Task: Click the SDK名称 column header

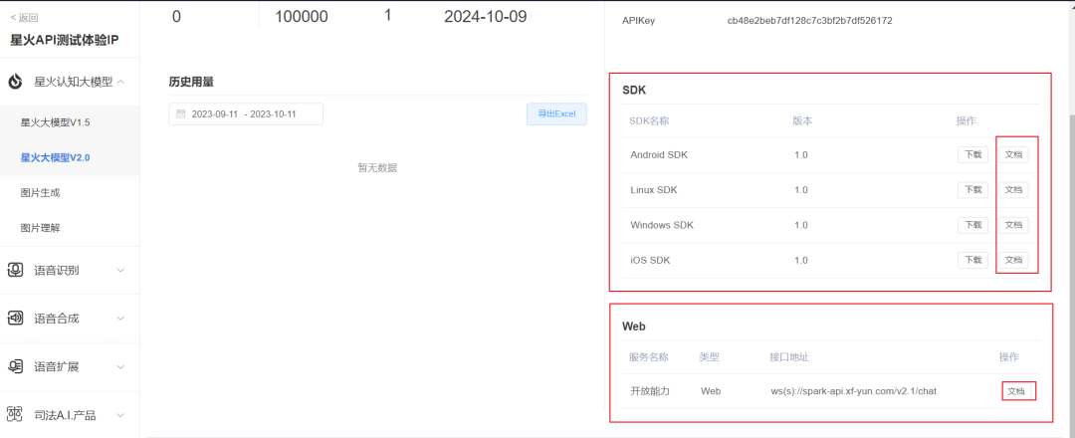Action: (649, 120)
